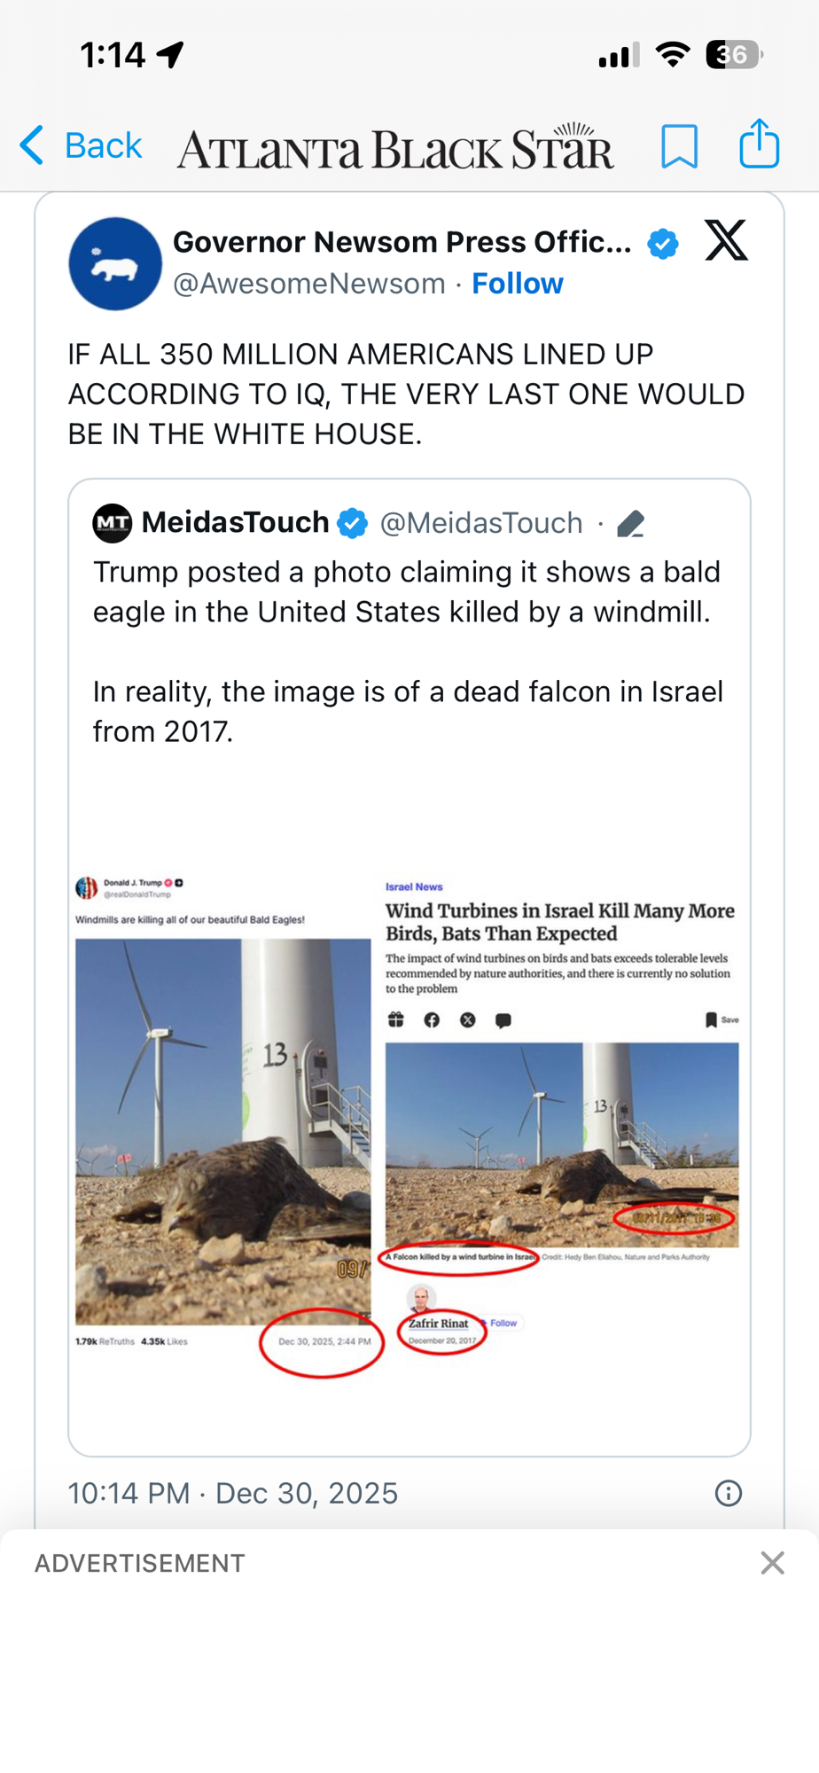Open the @AwesomeNewsom handle

click(x=309, y=284)
